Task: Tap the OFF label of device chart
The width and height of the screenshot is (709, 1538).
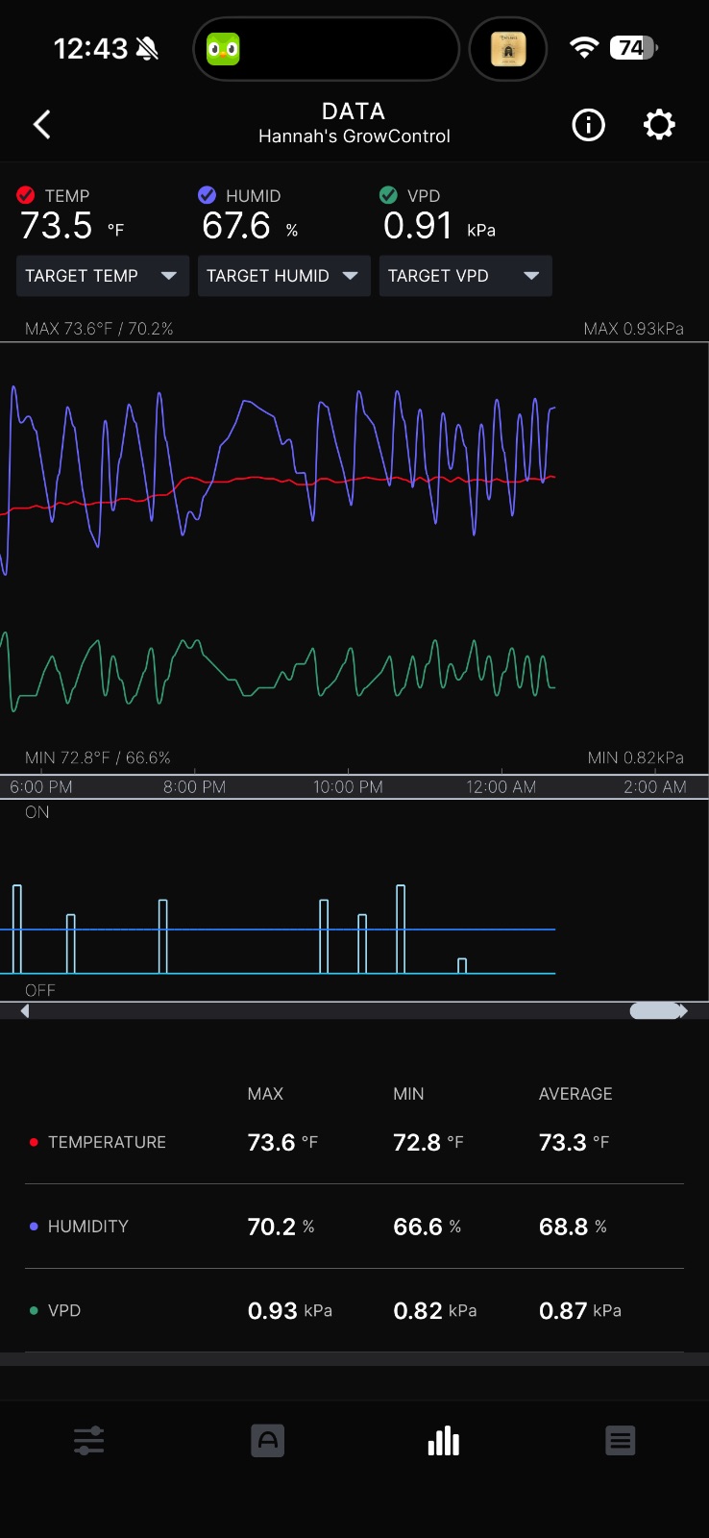Action: click(40, 990)
